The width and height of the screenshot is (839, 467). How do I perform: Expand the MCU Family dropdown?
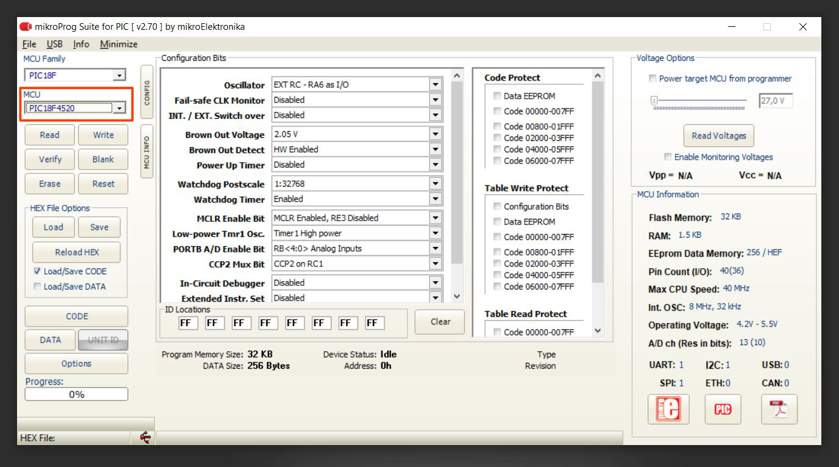(x=119, y=75)
